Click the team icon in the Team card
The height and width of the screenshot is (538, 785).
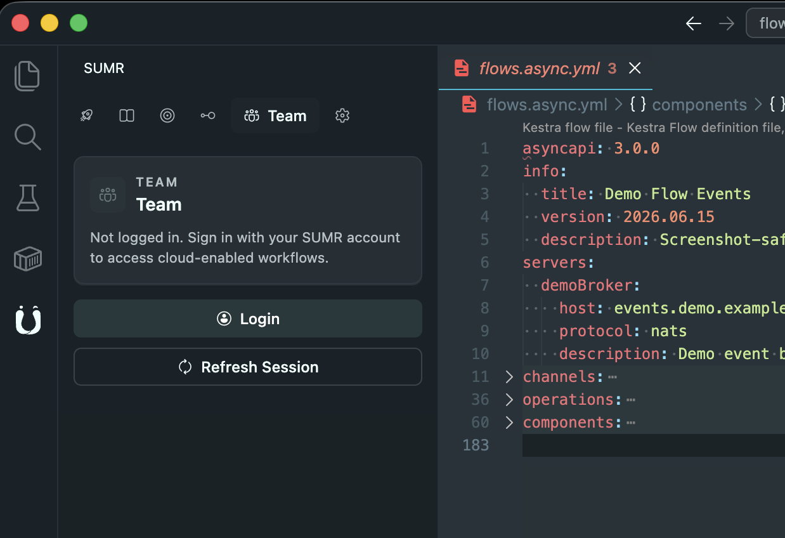(108, 194)
